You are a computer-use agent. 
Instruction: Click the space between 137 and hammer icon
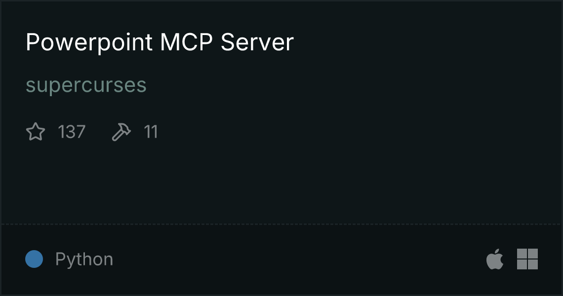[x=99, y=132]
